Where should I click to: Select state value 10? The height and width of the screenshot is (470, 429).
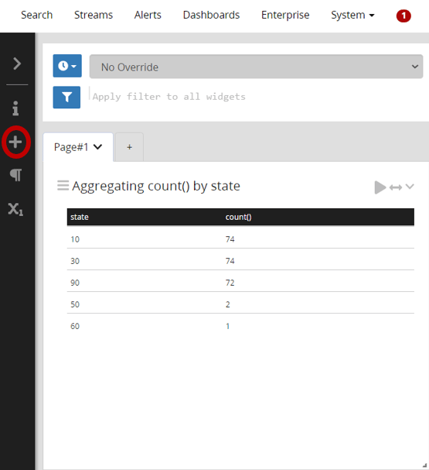75,239
